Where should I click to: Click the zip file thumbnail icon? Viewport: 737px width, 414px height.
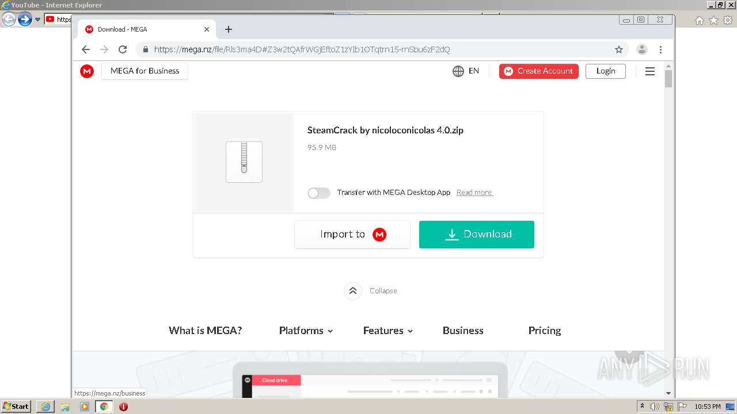click(x=244, y=162)
